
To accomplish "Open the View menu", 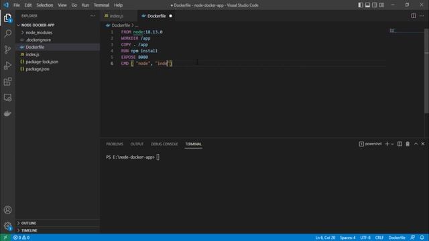I will (x=62, y=5).
